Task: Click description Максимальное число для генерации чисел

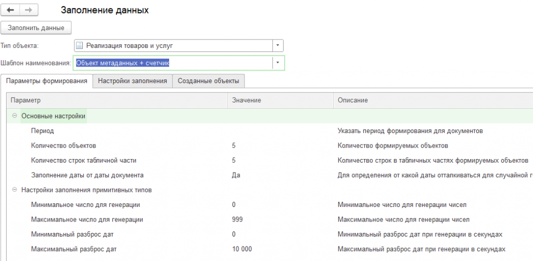Action: 403,219
